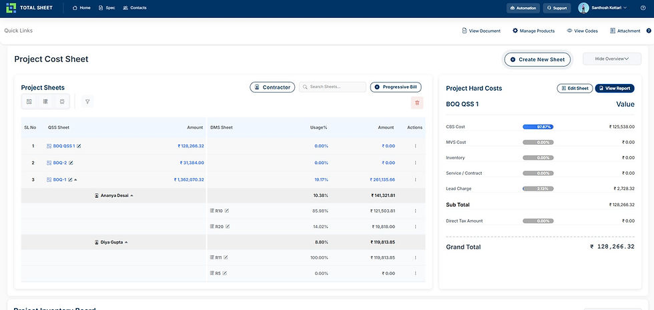The image size is (654, 310).
Task: Click the Support button
Action: pyautogui.click(x=557, y=8)
